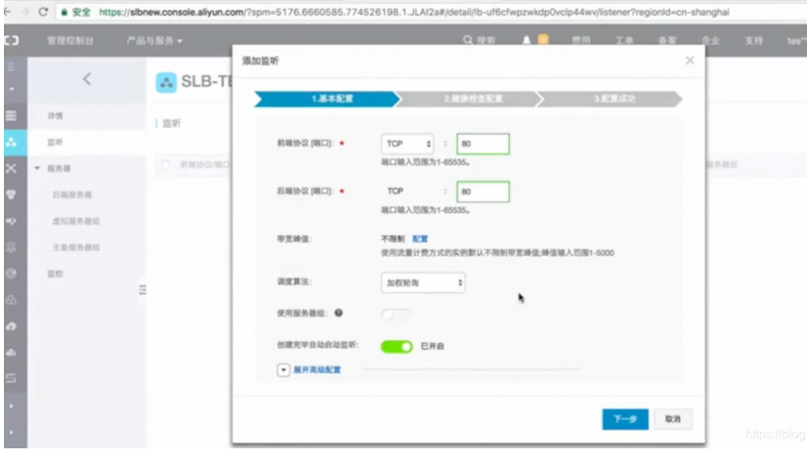Click the 下一步 button
Viewport: 807px width, 462px height.
pos(625,419)
